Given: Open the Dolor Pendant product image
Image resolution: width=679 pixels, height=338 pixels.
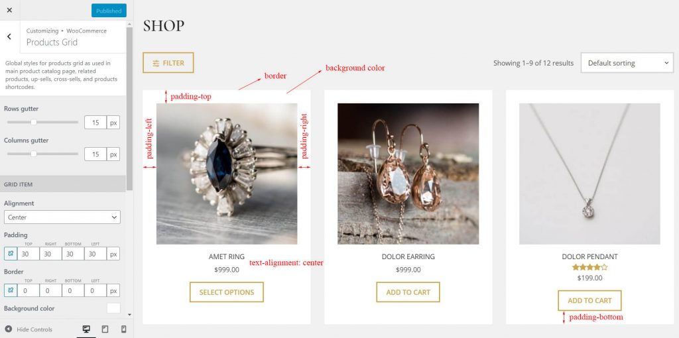Looking at the screenshot, I should (589, 174).
